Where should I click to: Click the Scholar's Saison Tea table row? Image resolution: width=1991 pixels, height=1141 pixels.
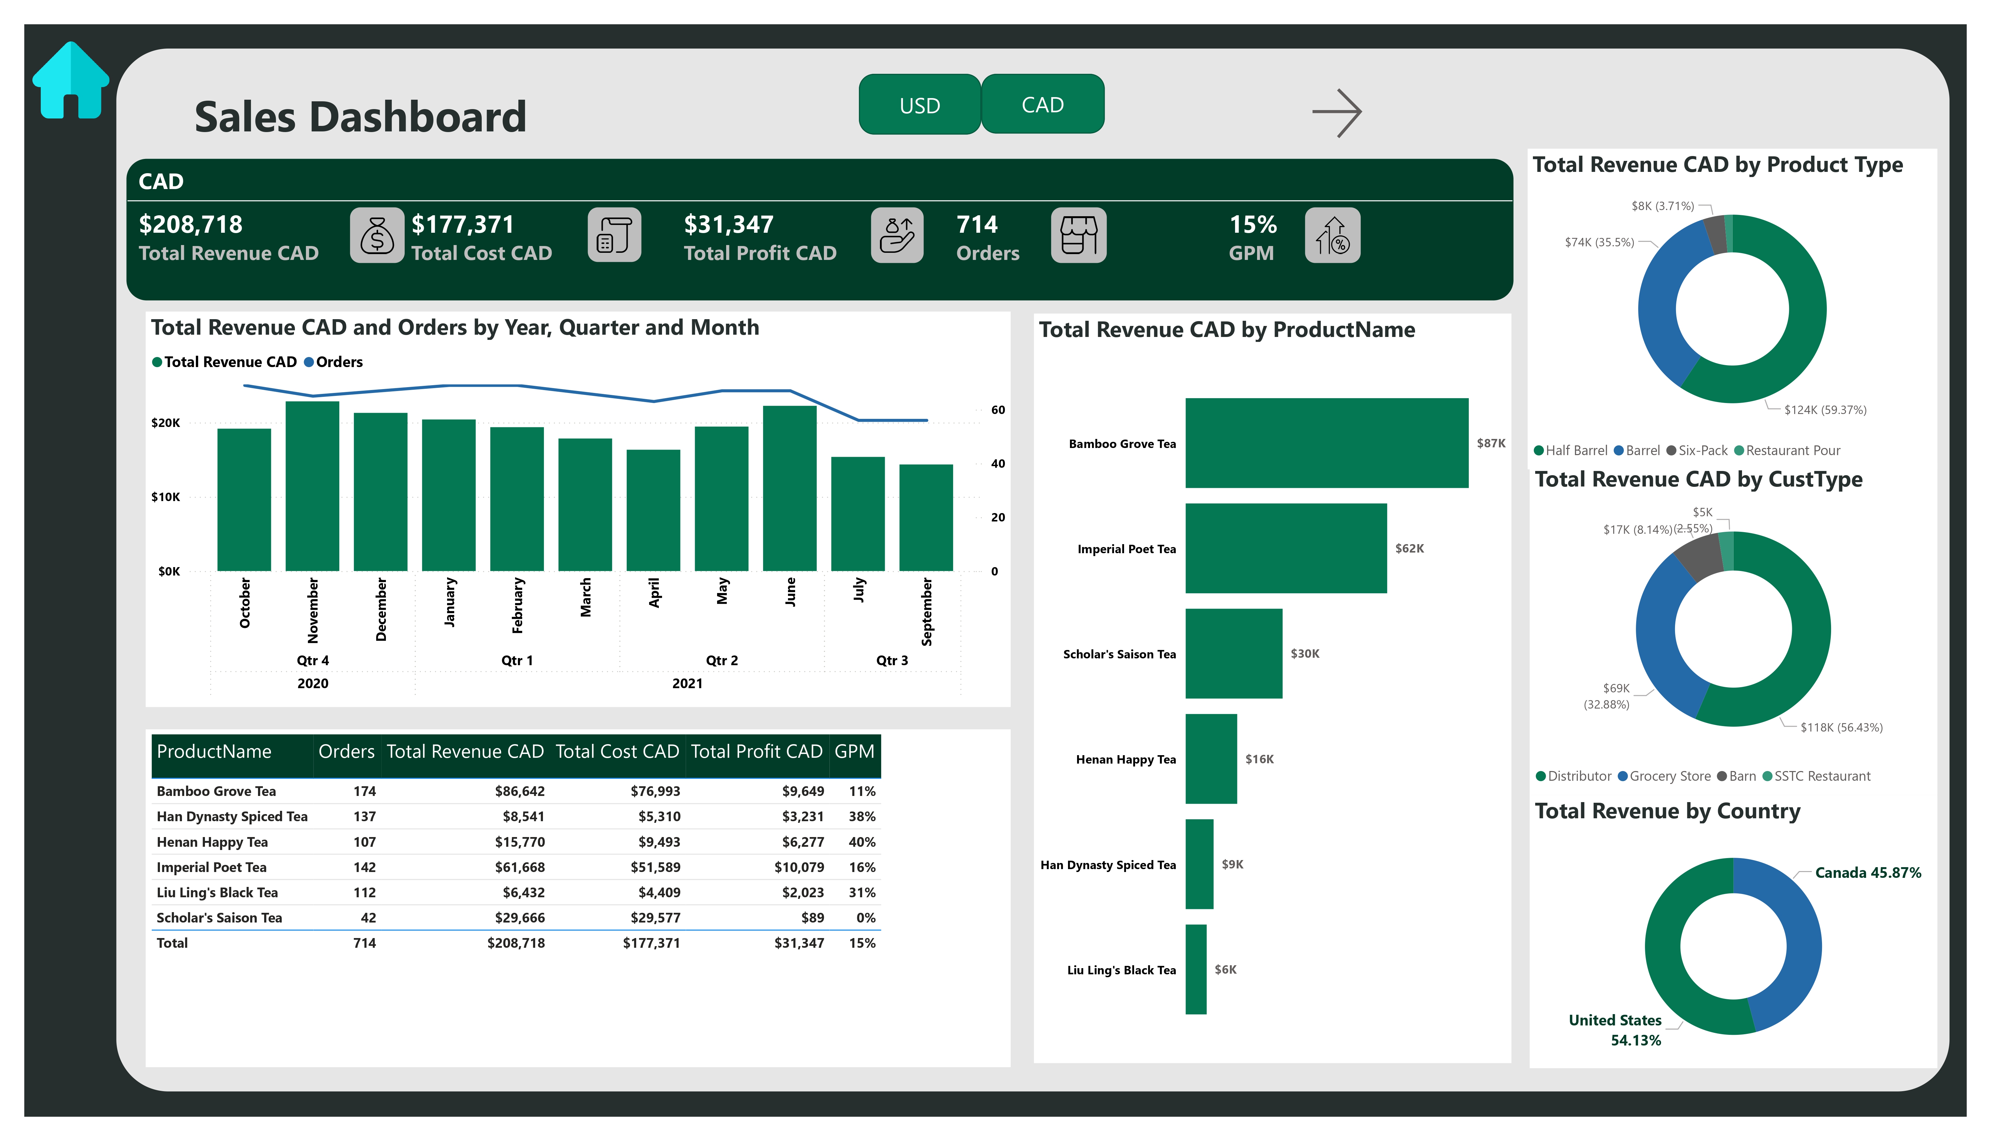click(x=516, y=918)
